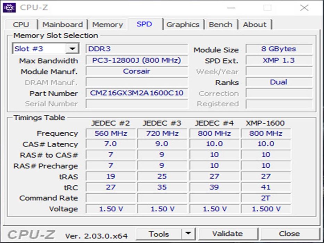
Task: Click the XMP 1.3 SPD Ext. value
Action: click(x=279, y=60)
